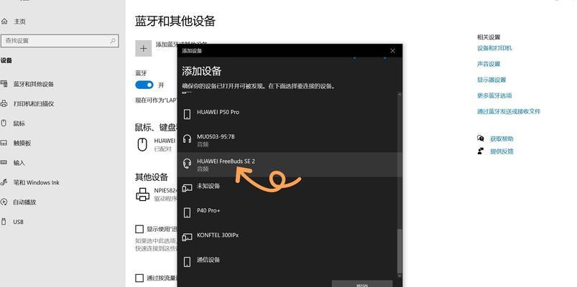The image size is (577, 287).
Task: Click the HUAWEI mouse device icon
Action: (142, 144)
